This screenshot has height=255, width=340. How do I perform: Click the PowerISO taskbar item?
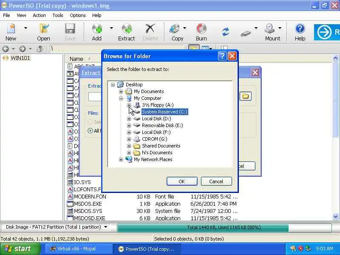147,249
